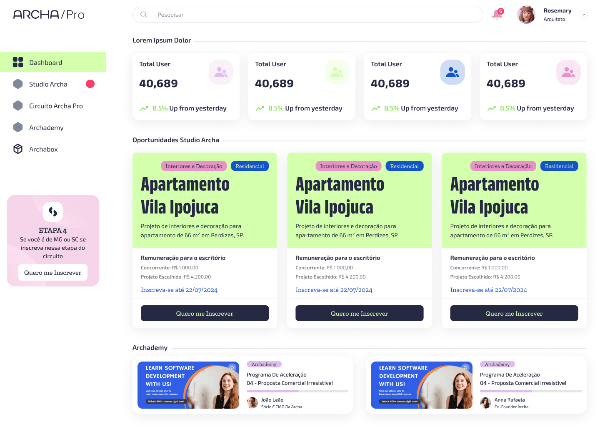Click the search magnifier icon

[x=144, y=15]
